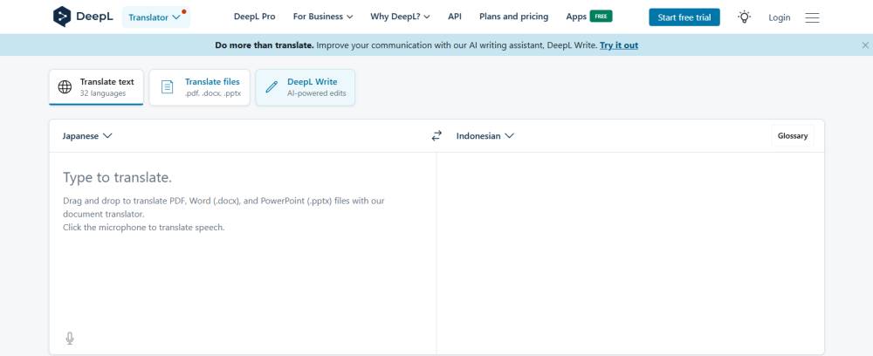Go to Plans and pricing

[x=513, y=17]
